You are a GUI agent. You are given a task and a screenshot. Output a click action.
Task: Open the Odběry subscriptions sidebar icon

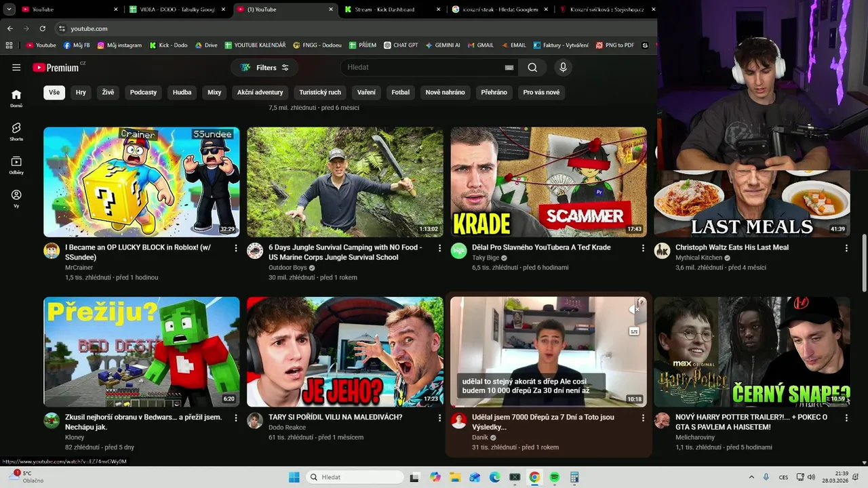click(x=16, y=165)
